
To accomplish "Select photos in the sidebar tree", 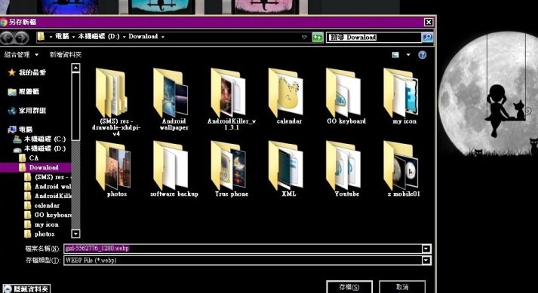I will click(x=40, y=234).
